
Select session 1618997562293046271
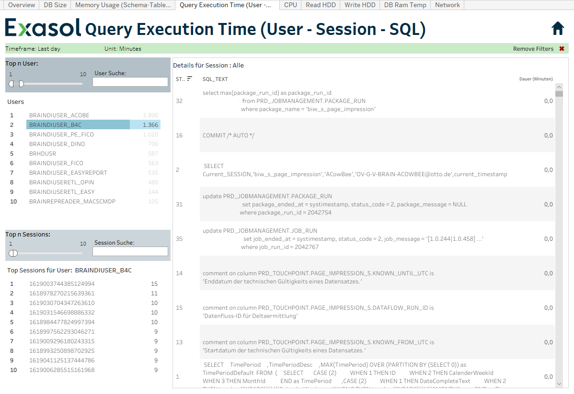click(62, 332)
